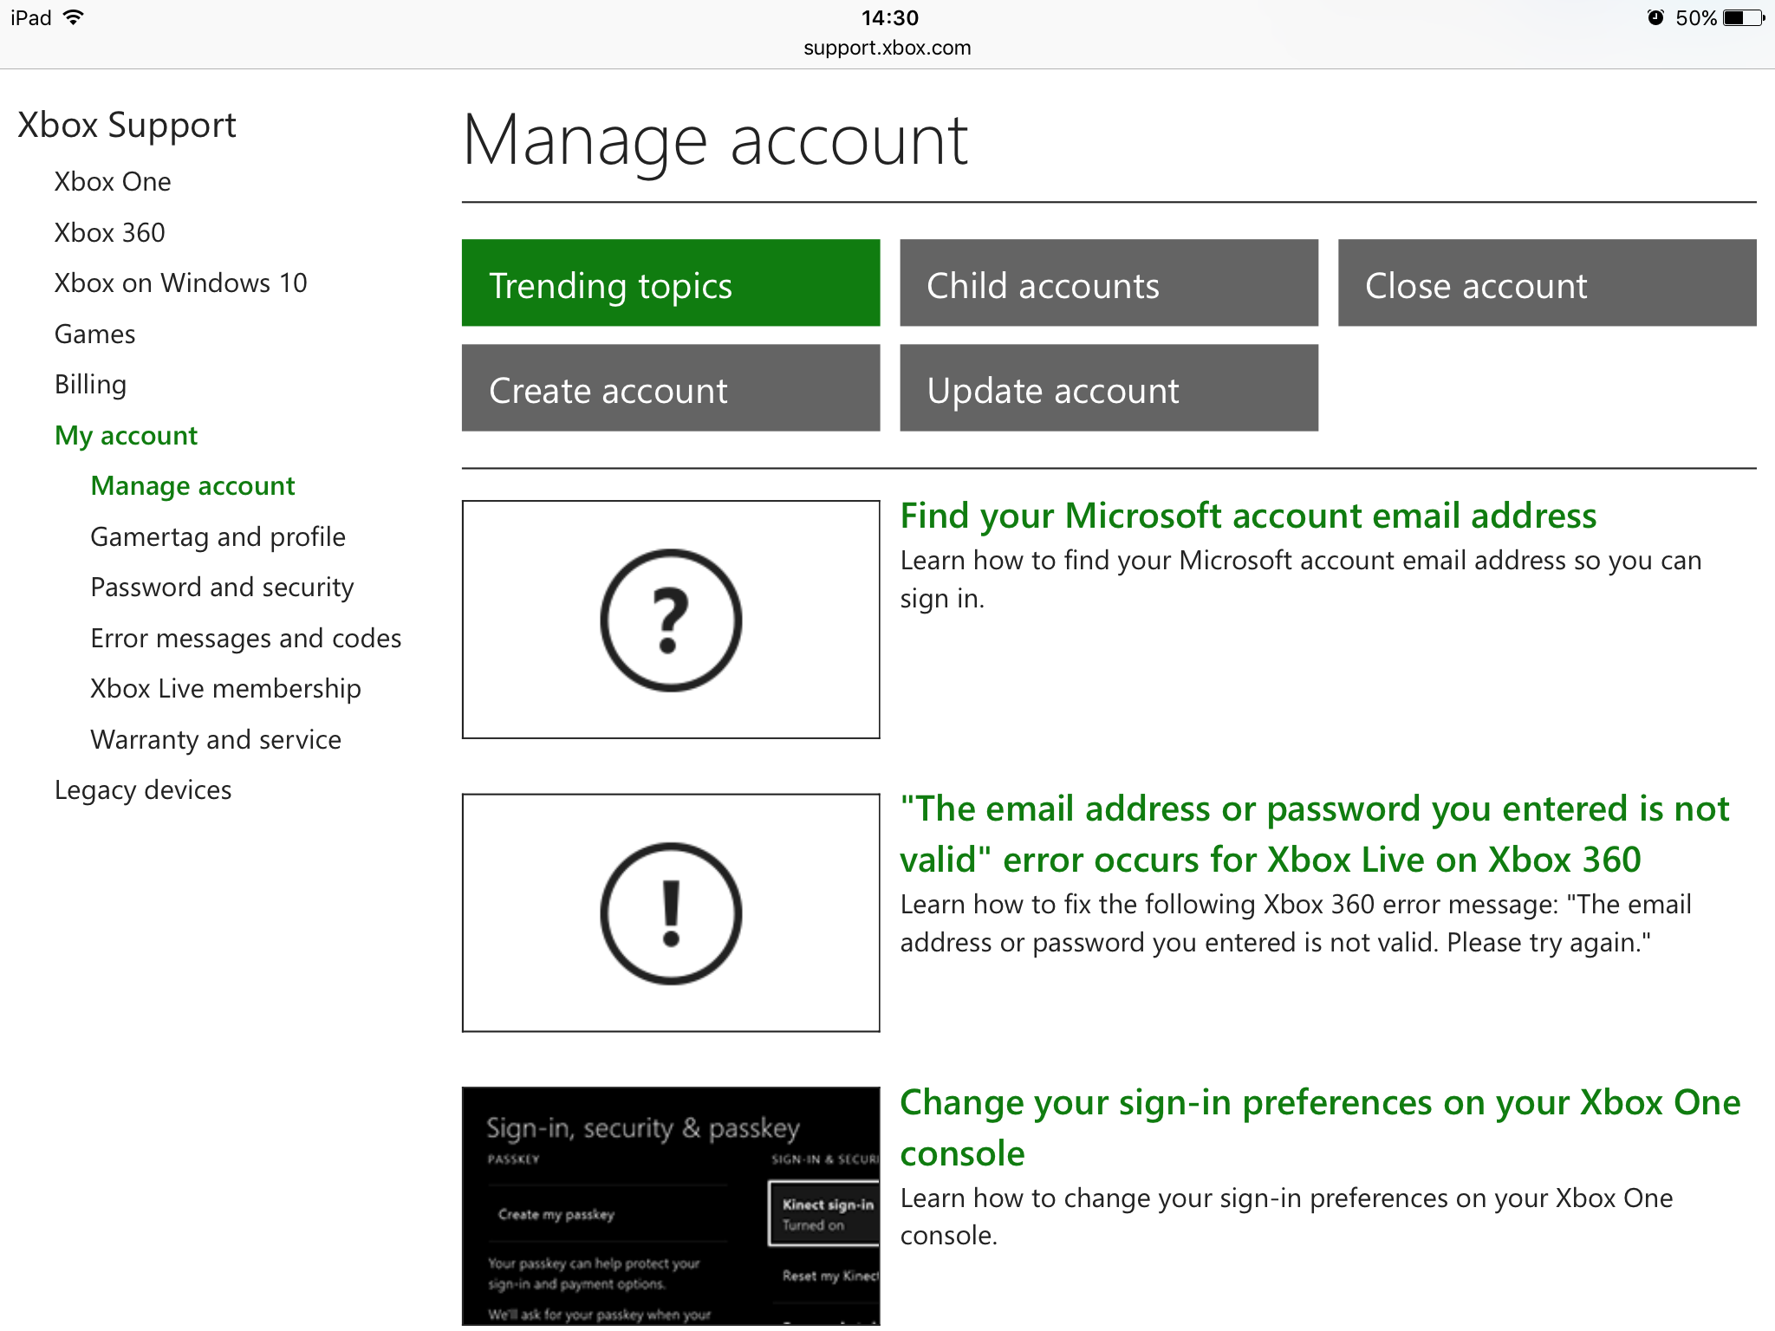Image resolution: width=1775 pixels, height=1331 pixels.
Task: Open the 'email address or password not valid' article
Action: [x=1315, y=834]
